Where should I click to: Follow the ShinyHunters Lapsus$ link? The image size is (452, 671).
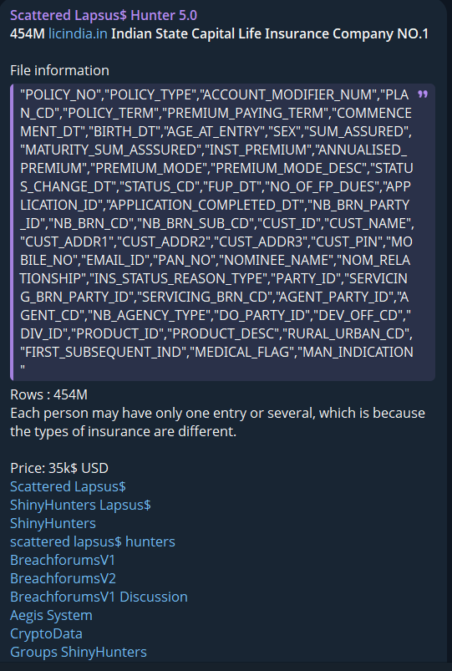pyautogui.click(x=80, y=505)
